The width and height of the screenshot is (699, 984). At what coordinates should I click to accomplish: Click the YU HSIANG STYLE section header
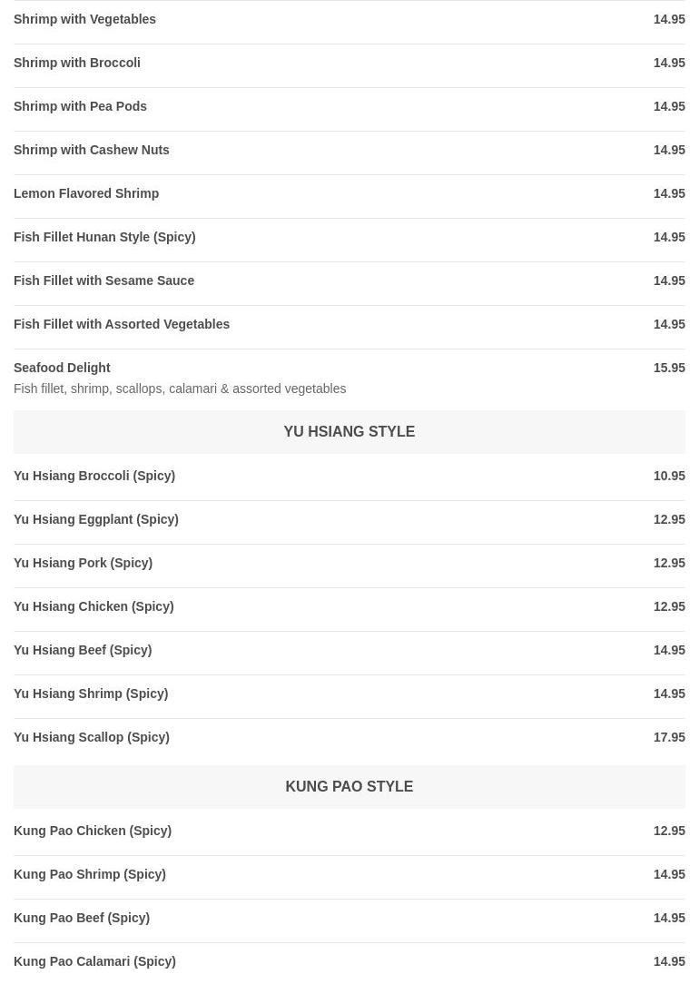[349, 432]
